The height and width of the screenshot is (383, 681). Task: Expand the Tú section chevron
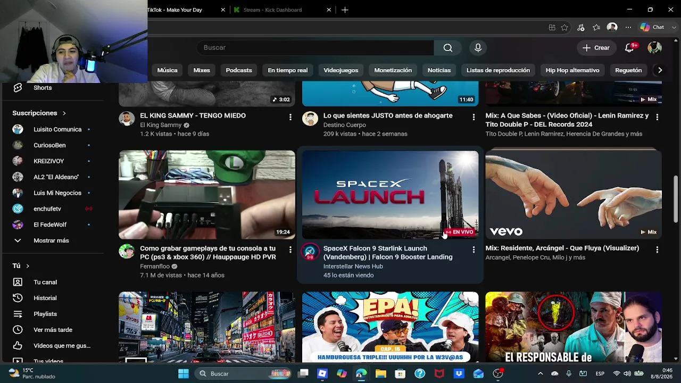point(28,266)
